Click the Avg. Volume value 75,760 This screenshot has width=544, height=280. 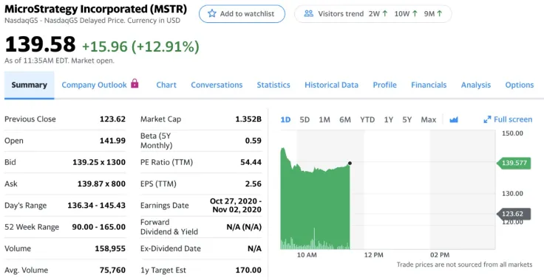(x=112, y=270)
